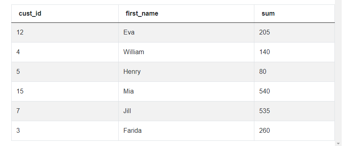The height and width of the screenshot is (146, 361).
Task: Select the Henry name cell
Action: coord(186,72)
